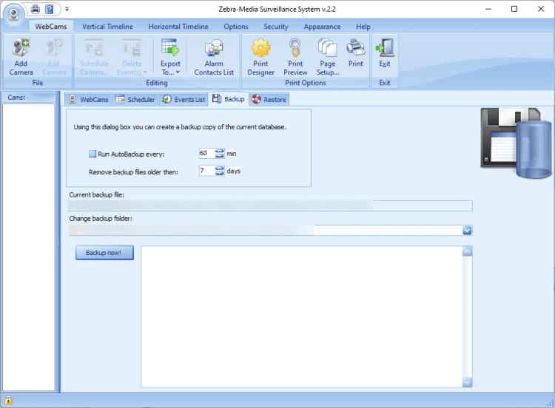The height and width of the screenshot is (408, 555).
Task: Click inside the backup log text area
Action: point(302,317)
